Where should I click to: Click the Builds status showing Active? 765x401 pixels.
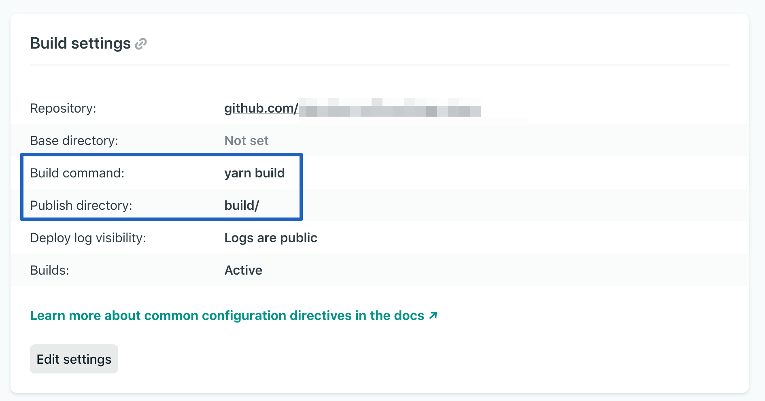click(243, 270)
